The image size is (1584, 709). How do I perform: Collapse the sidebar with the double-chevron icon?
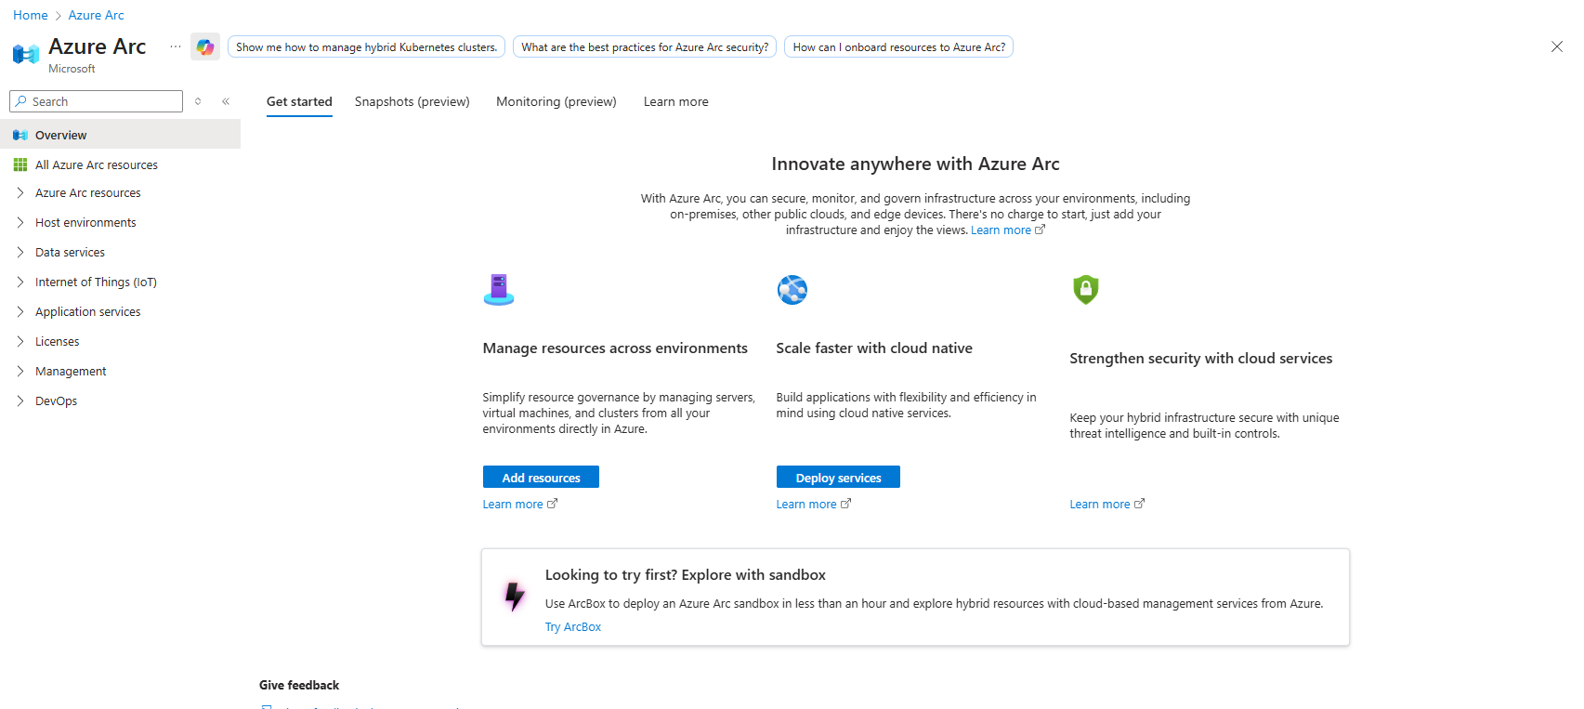pyautogui.click(x=226, y=101)
